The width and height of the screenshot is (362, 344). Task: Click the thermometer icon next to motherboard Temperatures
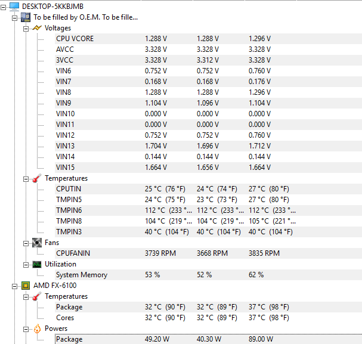coord(37,178)
